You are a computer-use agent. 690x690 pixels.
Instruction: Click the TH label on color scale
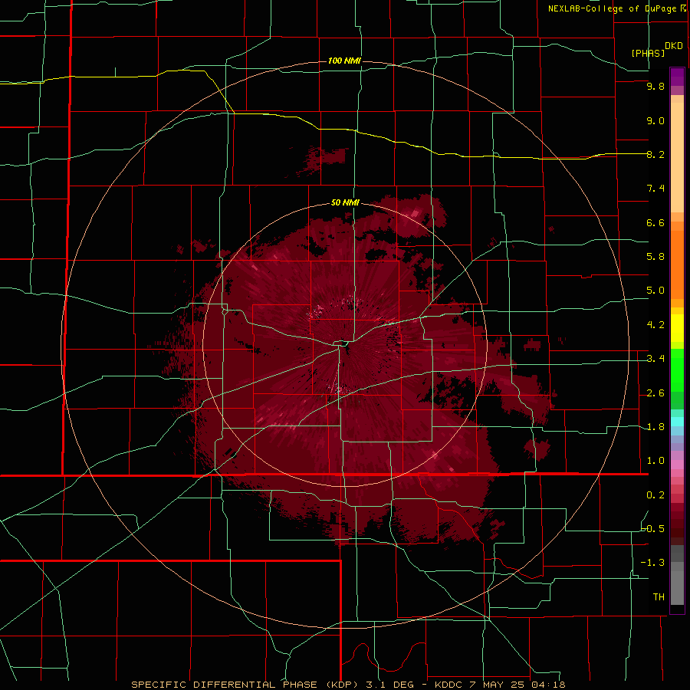point(659,596)
